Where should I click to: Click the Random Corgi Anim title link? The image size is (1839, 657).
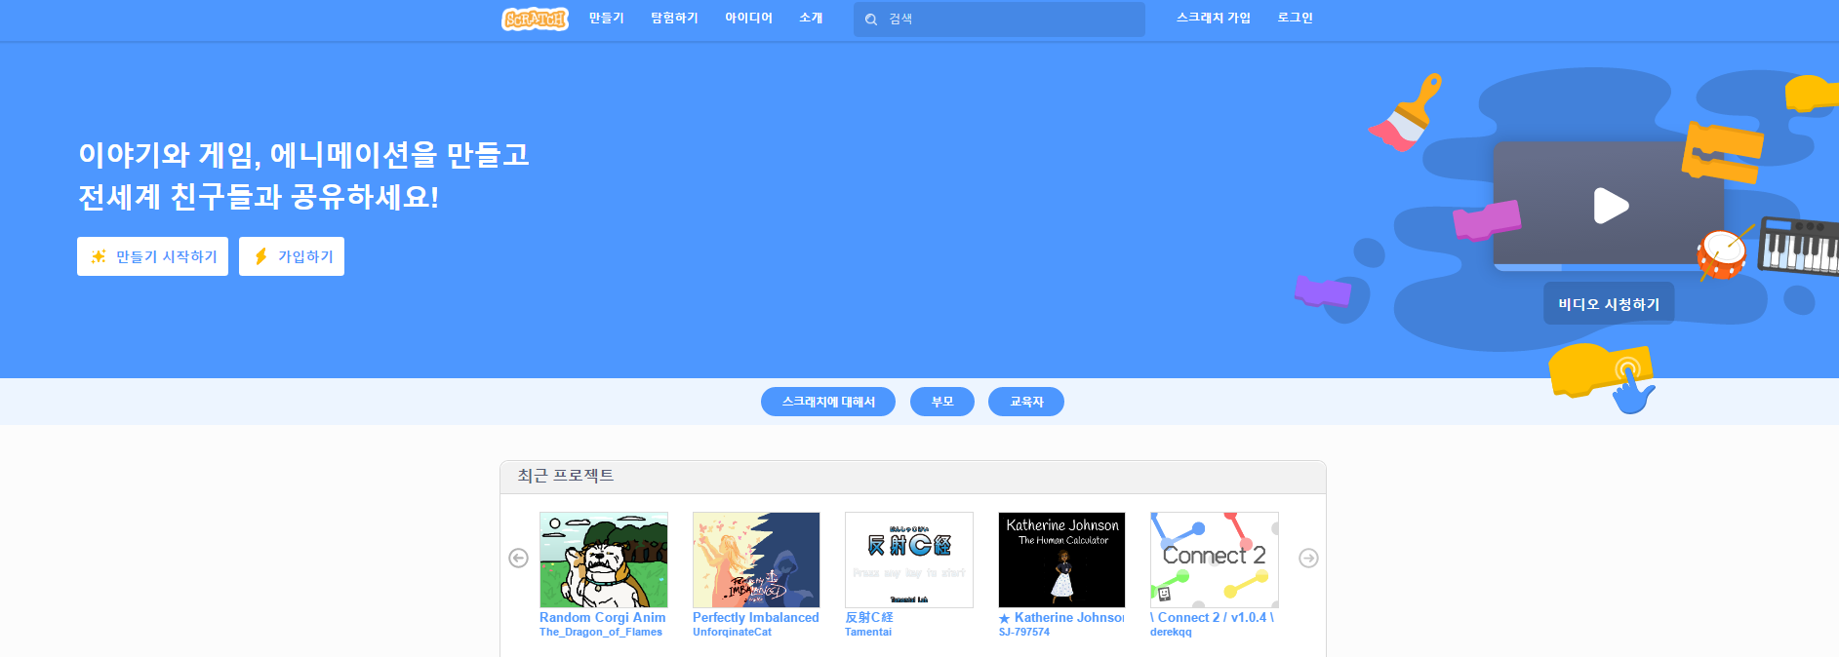(603, 617)
